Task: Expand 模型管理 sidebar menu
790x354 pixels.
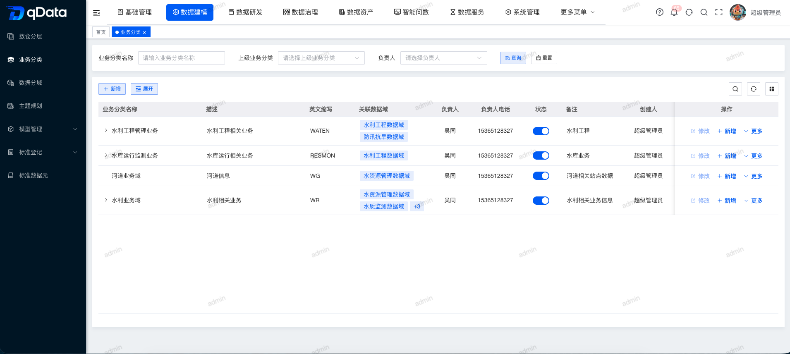Action: pos(43,129)
